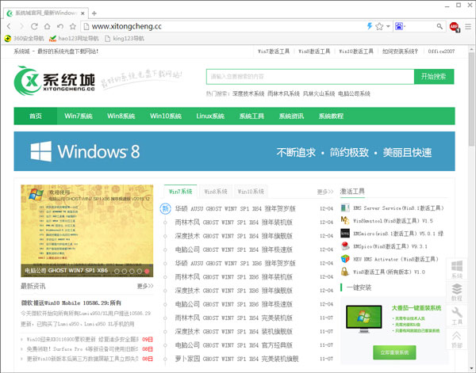Open king123导航 bookmark
Screen dimensions: 476x373
click(125, 39)
